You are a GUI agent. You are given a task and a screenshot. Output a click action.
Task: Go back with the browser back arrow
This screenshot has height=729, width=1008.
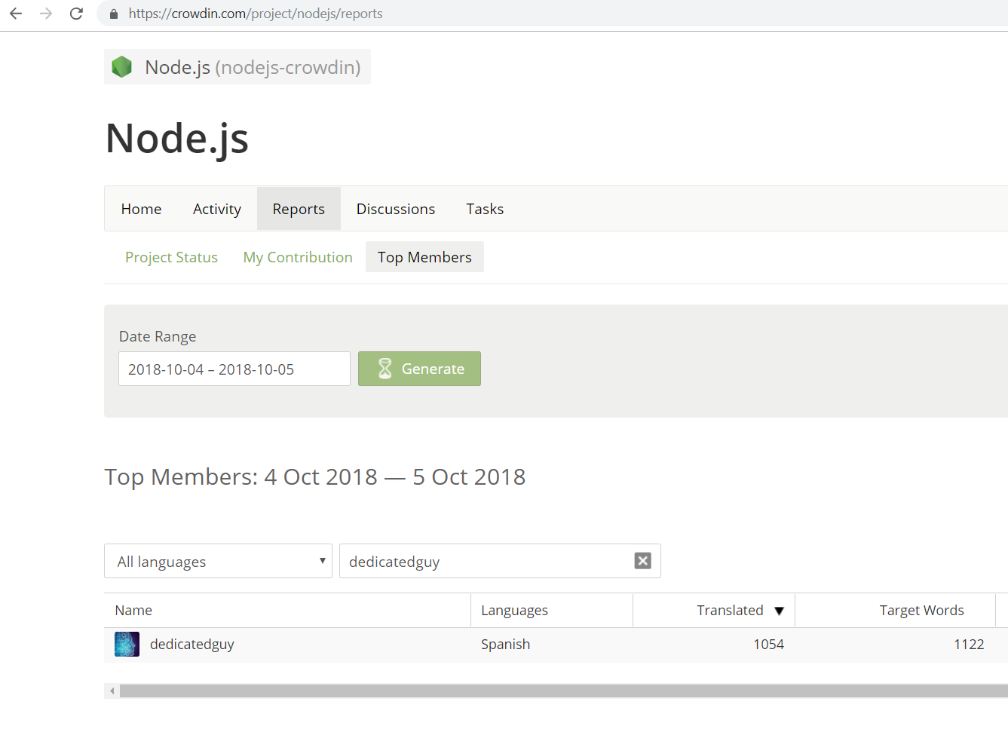pos(16,14)
